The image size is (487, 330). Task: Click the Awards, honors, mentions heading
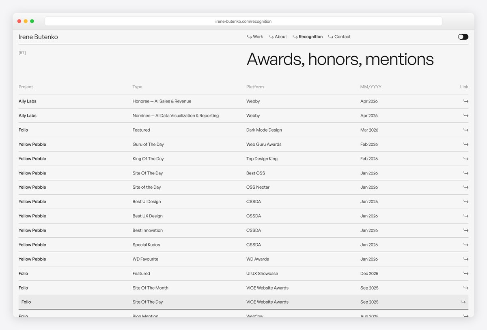click(340, 59)
